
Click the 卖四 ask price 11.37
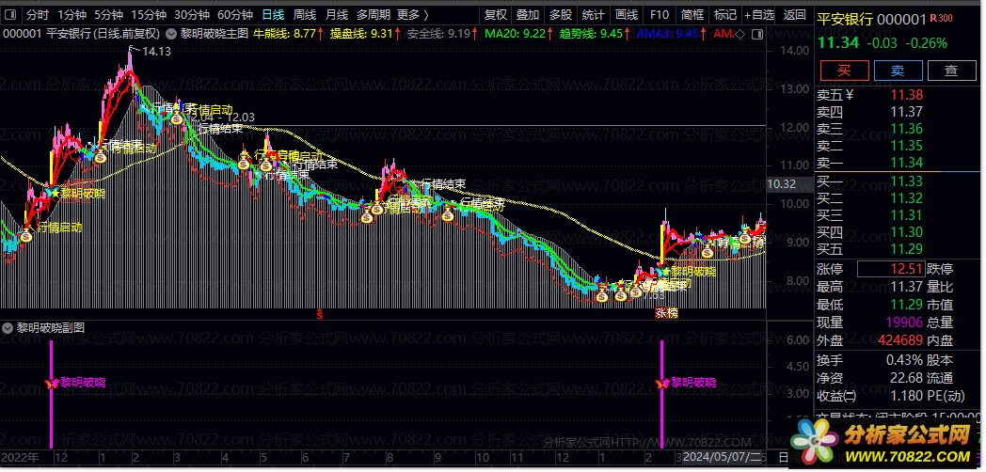(906, 112)
